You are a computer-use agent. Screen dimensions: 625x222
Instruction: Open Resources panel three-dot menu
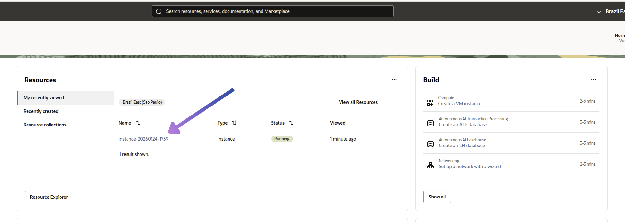[394, 80]
